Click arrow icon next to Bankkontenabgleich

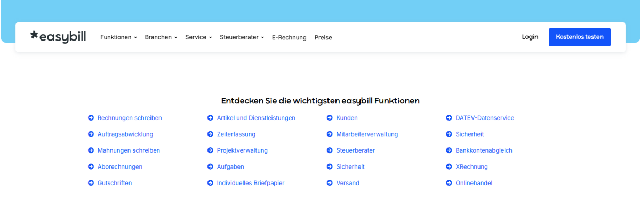pyautogui.click(x=449, y=150)
